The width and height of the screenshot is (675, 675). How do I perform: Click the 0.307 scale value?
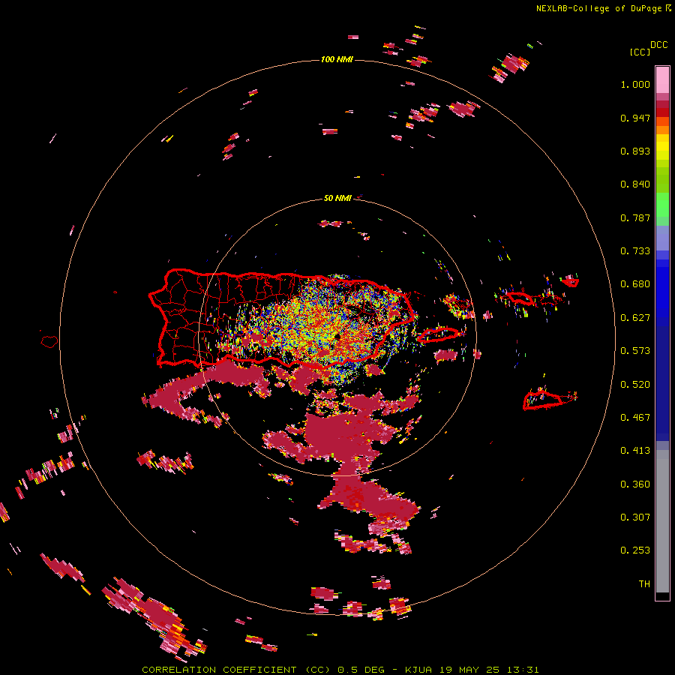click(635, 517)
